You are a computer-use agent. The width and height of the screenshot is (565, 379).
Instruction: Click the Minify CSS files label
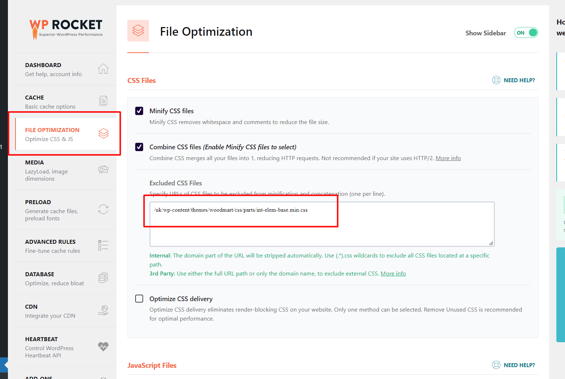tap(172, 111)
